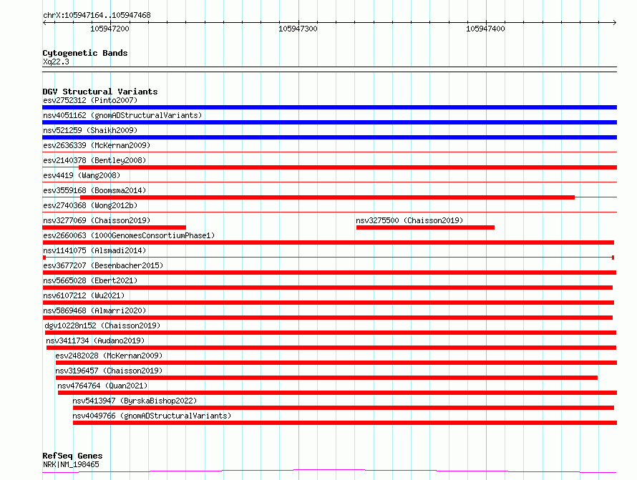Click the red bar of nsv5665028

coord(327,288)
